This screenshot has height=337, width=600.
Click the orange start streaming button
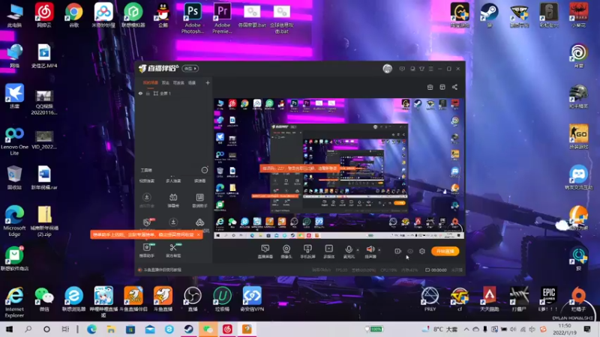445,251
